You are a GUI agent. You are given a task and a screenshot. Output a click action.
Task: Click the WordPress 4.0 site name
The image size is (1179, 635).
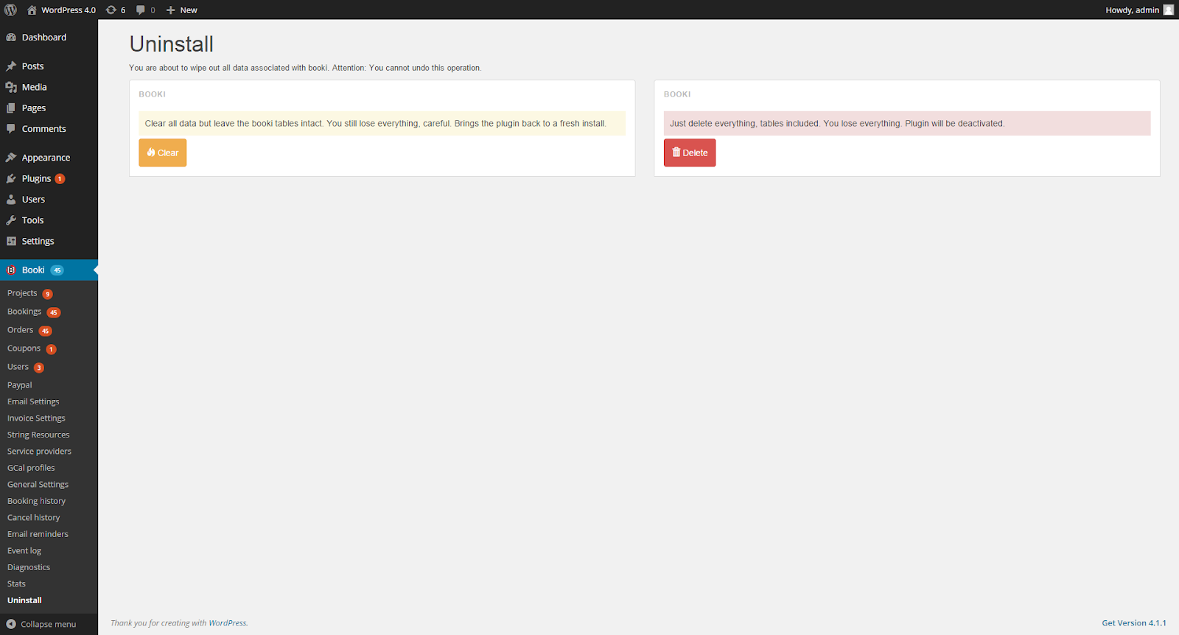69,10
